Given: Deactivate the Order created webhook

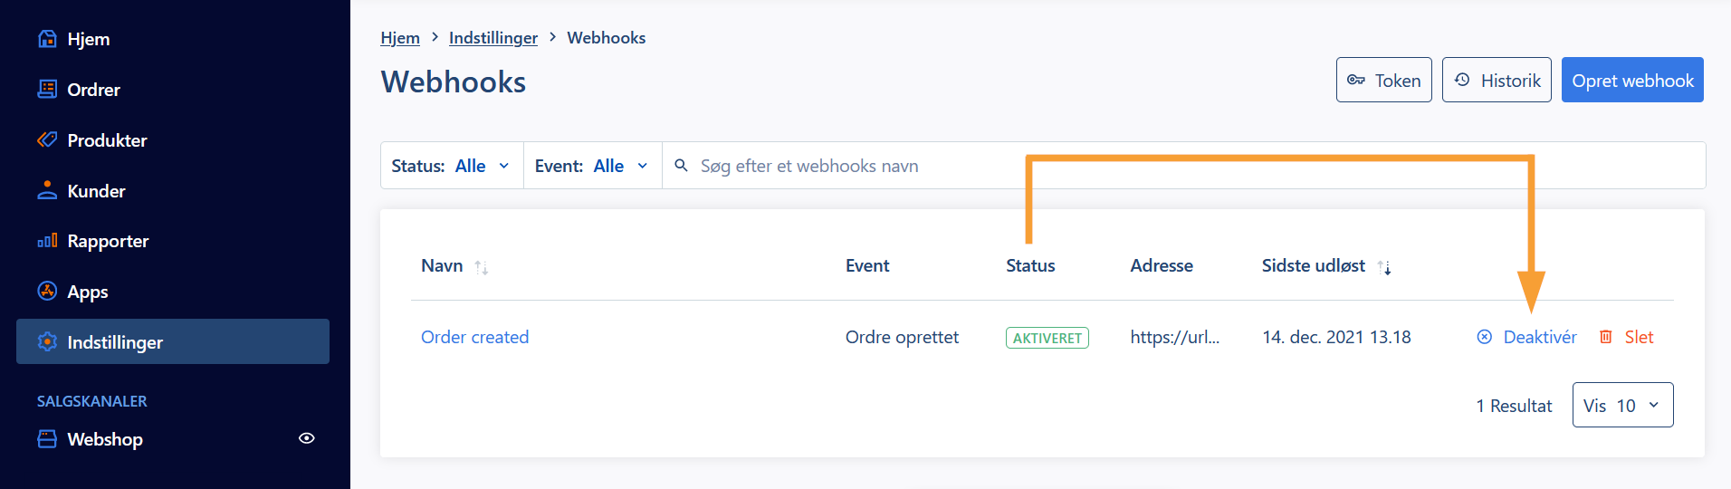Looking at the screenshot, I should pos(1526,337).
